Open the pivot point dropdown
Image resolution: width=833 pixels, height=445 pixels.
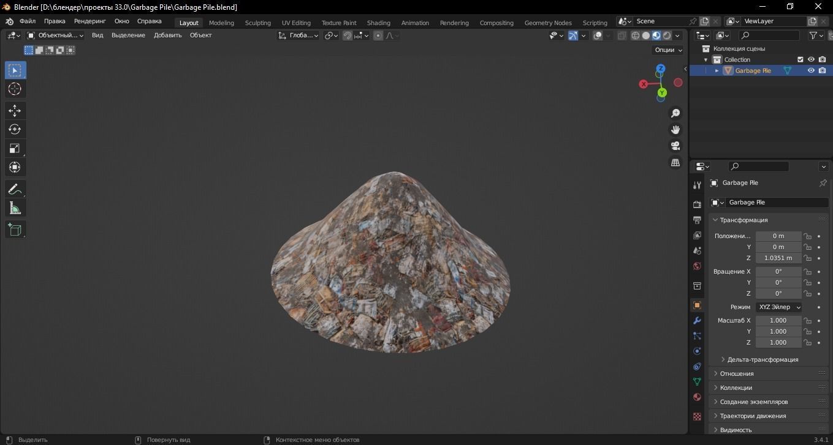click(x=332, y=36)
